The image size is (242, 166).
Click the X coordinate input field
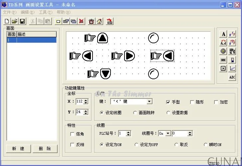tap(80, 101)
